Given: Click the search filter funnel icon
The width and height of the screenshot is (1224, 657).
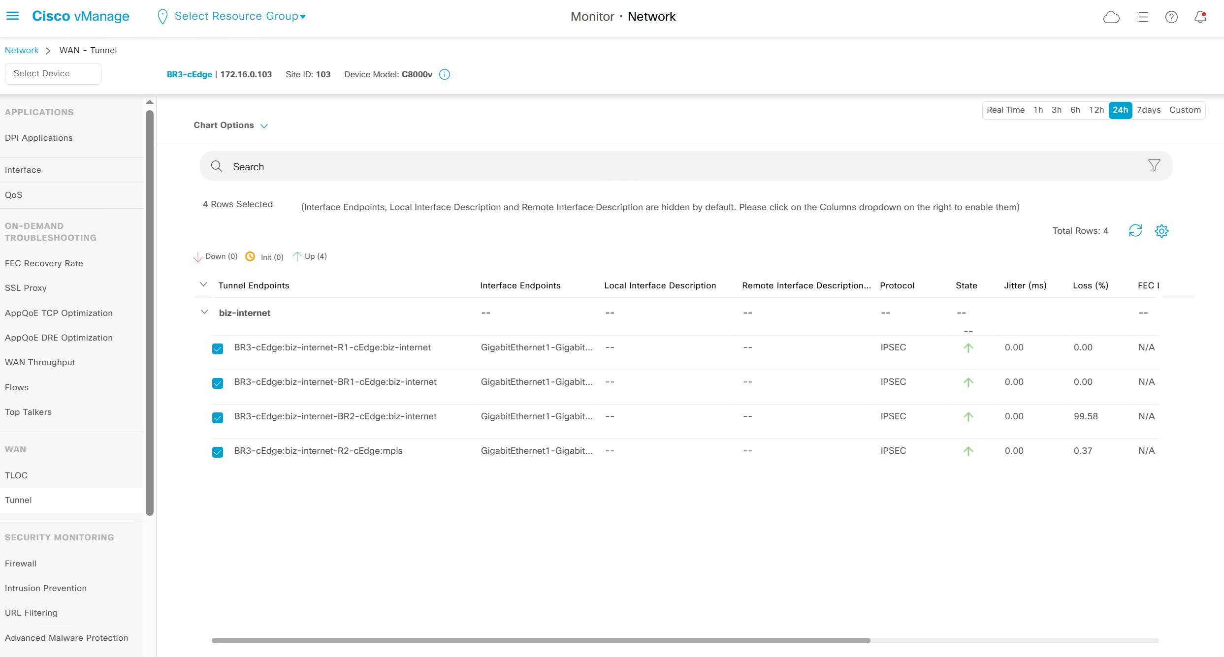Looking at the screenshot, I should pos(1154,166).
